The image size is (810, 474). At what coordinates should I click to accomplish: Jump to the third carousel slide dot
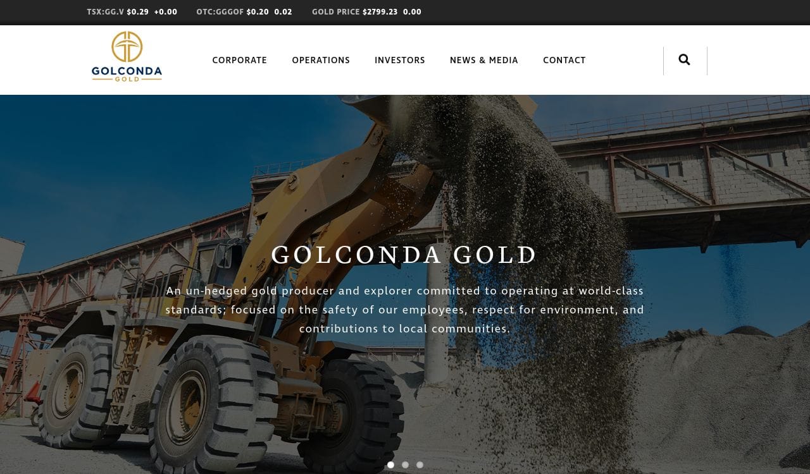420,465
